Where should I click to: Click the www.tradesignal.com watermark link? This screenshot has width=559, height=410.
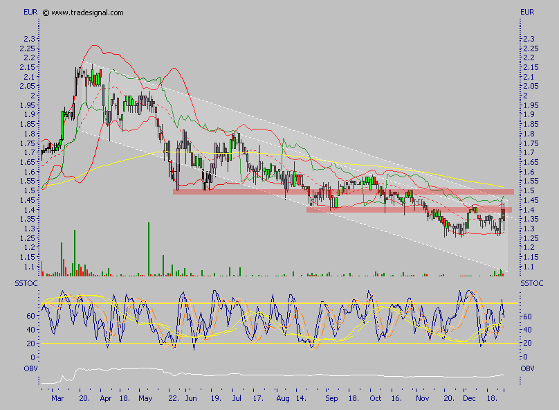pos(88,12)
